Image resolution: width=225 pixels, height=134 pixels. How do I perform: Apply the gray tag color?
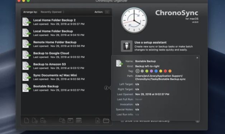click(142, 71)
